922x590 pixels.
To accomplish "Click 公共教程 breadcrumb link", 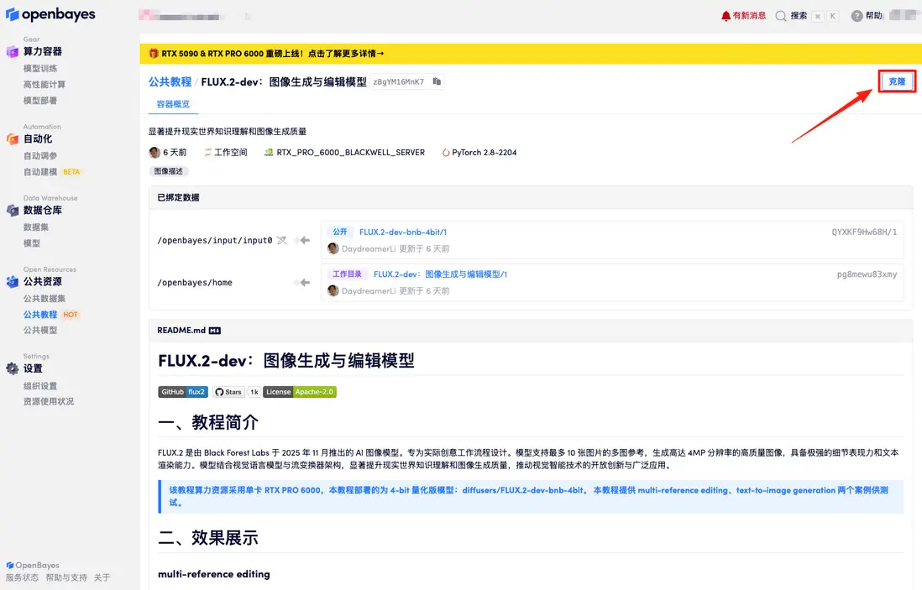I will pos(170,81).
